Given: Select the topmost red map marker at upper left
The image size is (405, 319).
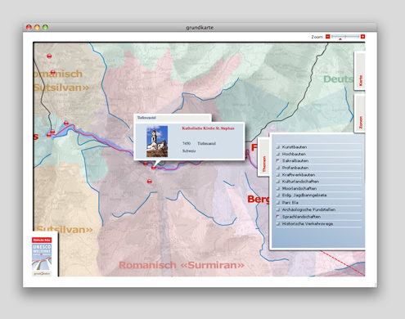Looking at the screenshot, I should point(49,56).
